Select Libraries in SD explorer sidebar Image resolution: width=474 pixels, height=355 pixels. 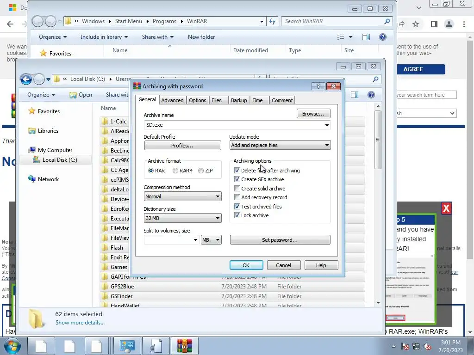click(48, 131)
